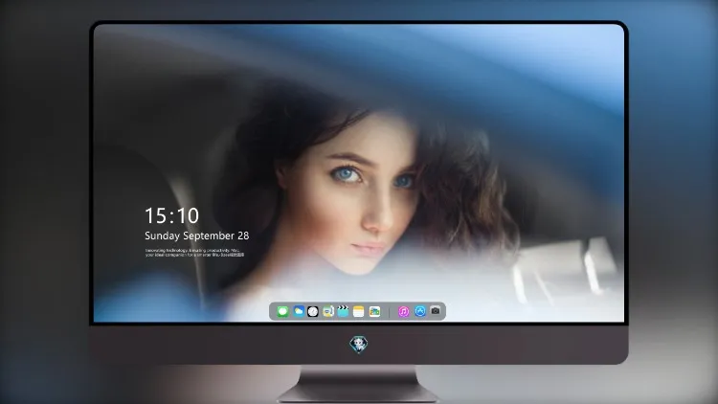Launch the Clock app from the dock
Viewport: 718px width, 404px height.
pyautogui.click(x=313, y=311)
